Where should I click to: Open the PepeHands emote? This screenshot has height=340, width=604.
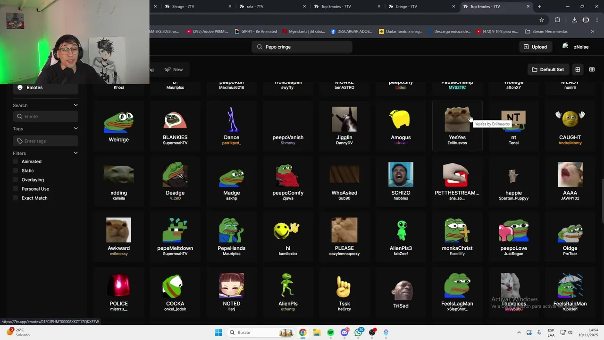(231, 236)
